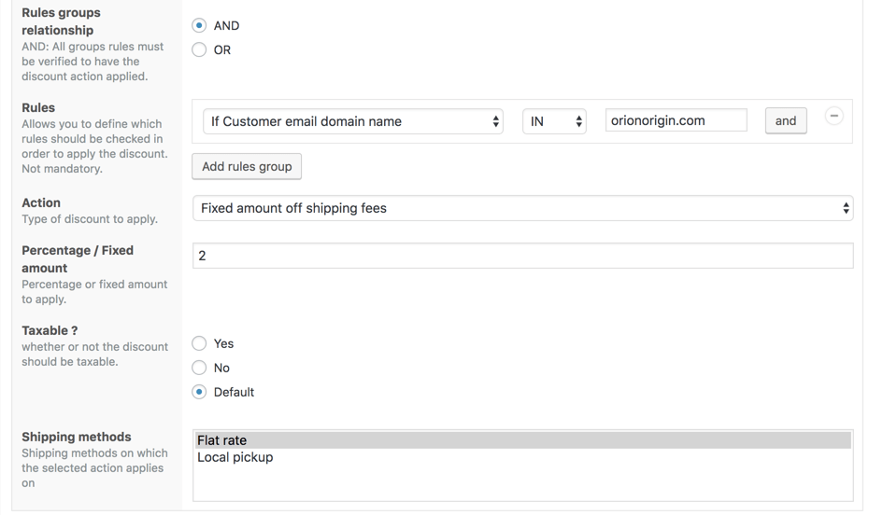Remove the rule with the minus icon
Screen dimensions: 869x515
tap(833, 116)
